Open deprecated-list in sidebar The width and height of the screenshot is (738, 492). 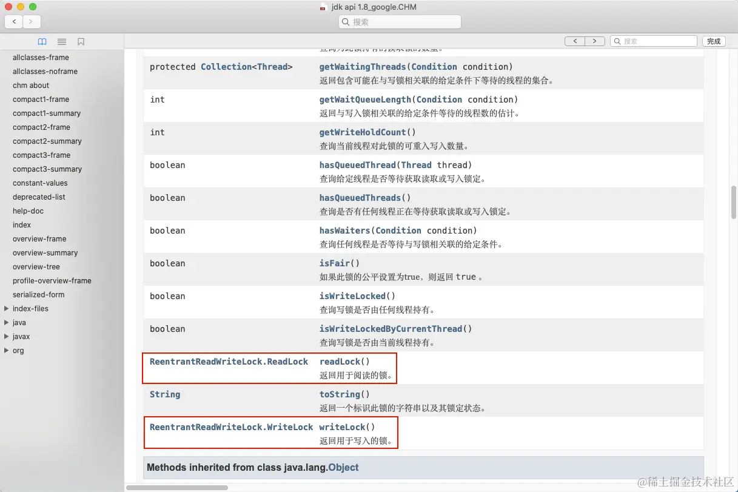click(x=39, y=197)
